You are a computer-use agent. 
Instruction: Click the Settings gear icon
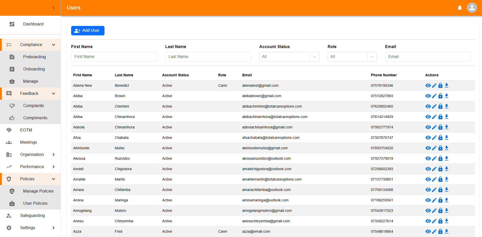click(x=9, y=228)
